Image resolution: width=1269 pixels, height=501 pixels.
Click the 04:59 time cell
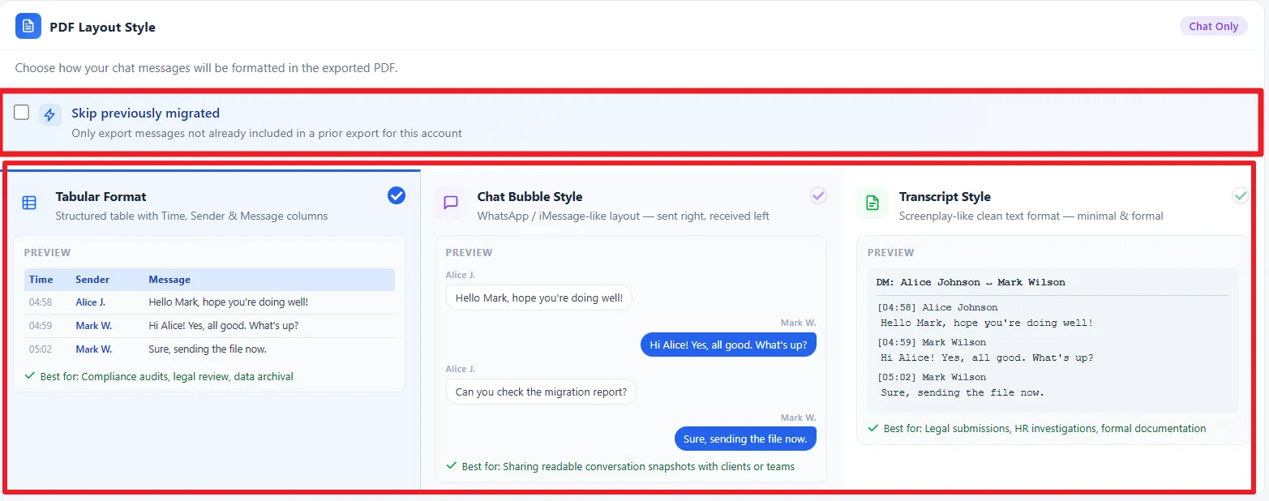(x=41, y=326)
